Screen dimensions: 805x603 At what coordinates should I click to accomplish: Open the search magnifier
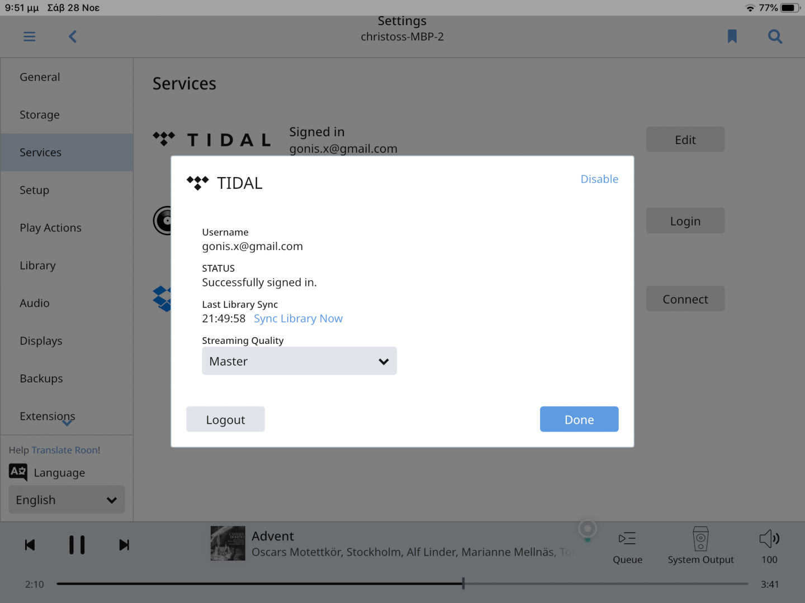coord(775,37)
